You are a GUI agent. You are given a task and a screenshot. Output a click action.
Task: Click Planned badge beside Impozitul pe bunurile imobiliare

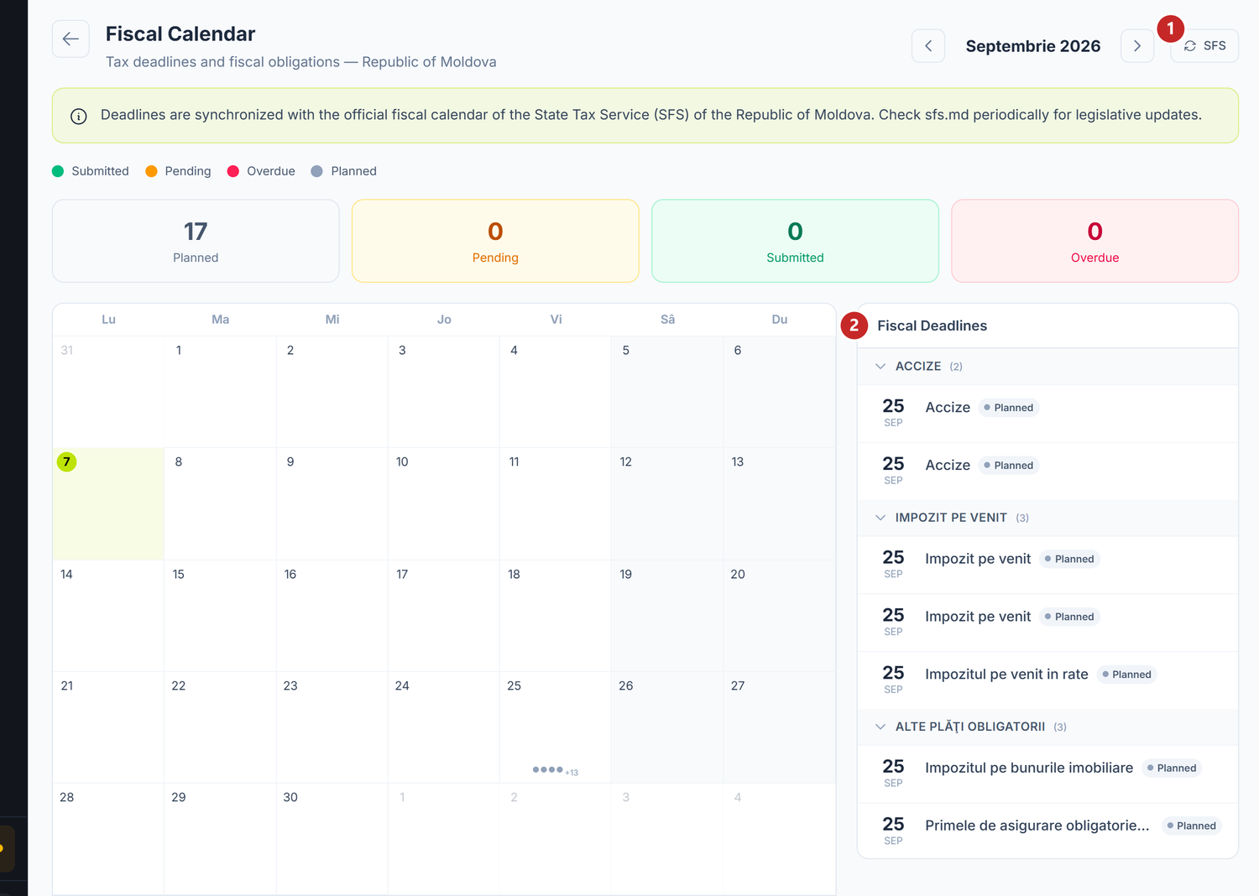tap(1172, 768)
